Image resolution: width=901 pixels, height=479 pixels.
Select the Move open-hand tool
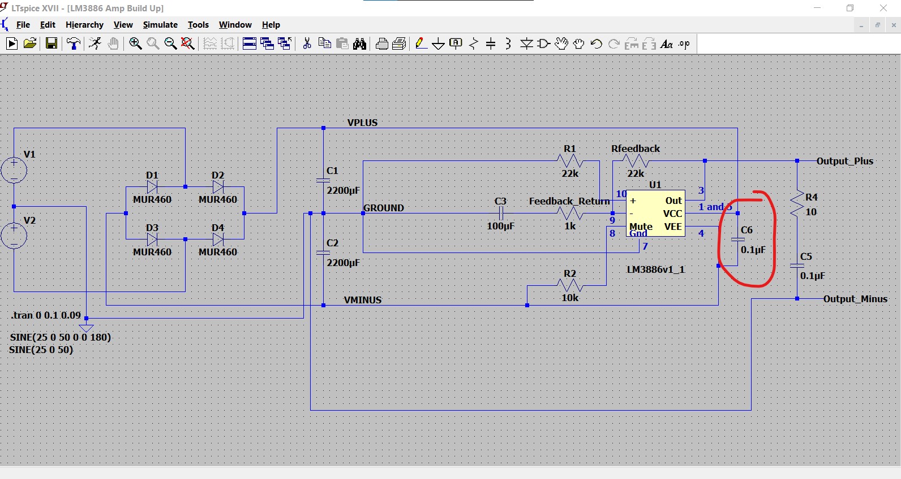(x=561, y=44)
